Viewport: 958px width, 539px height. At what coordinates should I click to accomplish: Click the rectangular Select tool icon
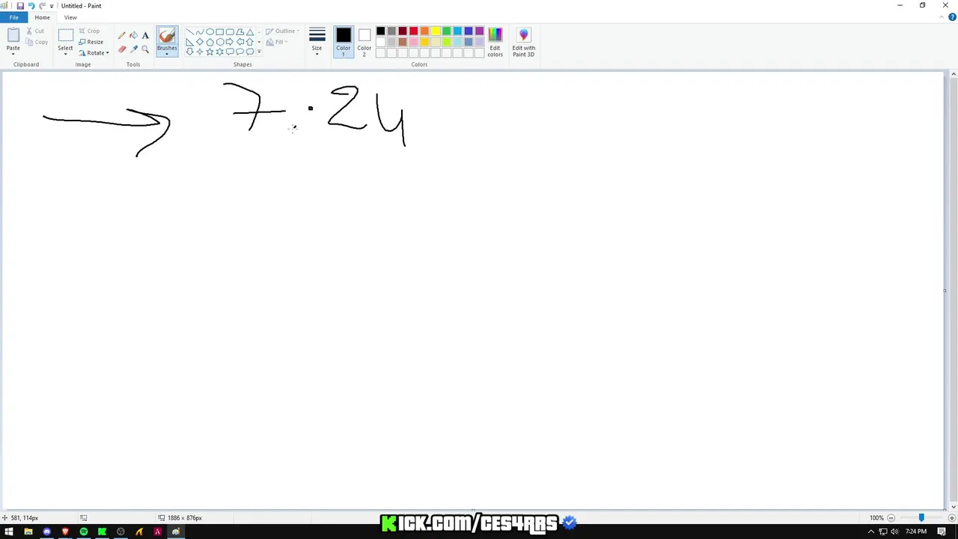[x=65, y=35]
